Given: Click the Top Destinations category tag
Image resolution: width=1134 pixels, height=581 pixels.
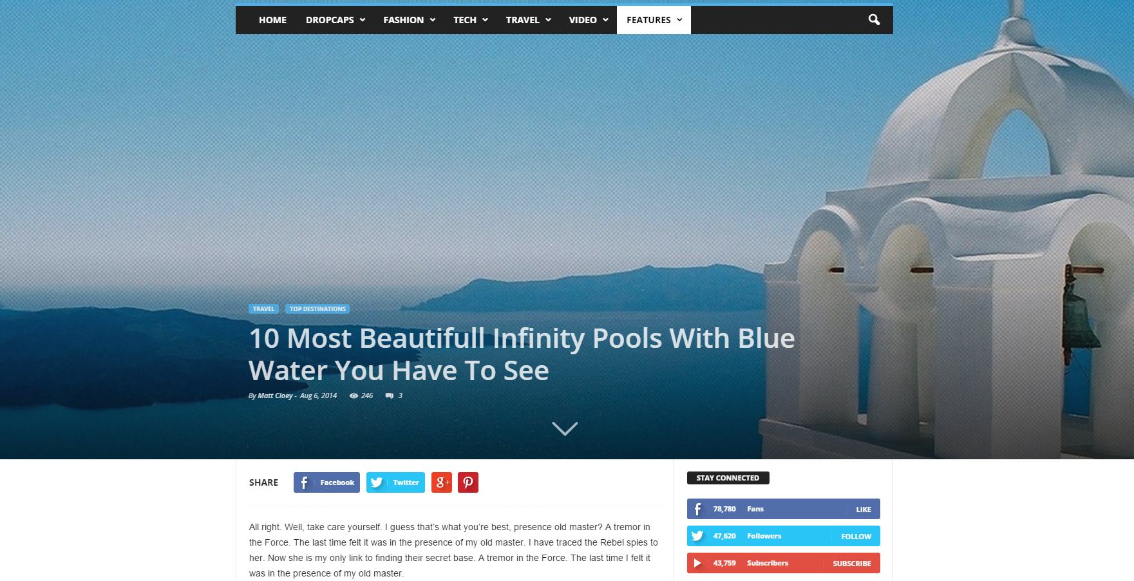Looking at the screenshot, I should click(x=317, y=309).
